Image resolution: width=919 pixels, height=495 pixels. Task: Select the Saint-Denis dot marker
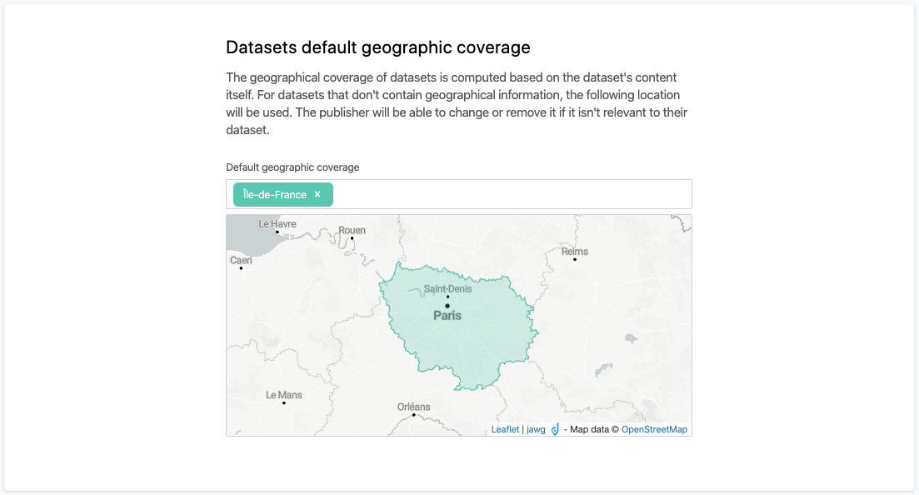pyautogui.click(x=447, y=297)
